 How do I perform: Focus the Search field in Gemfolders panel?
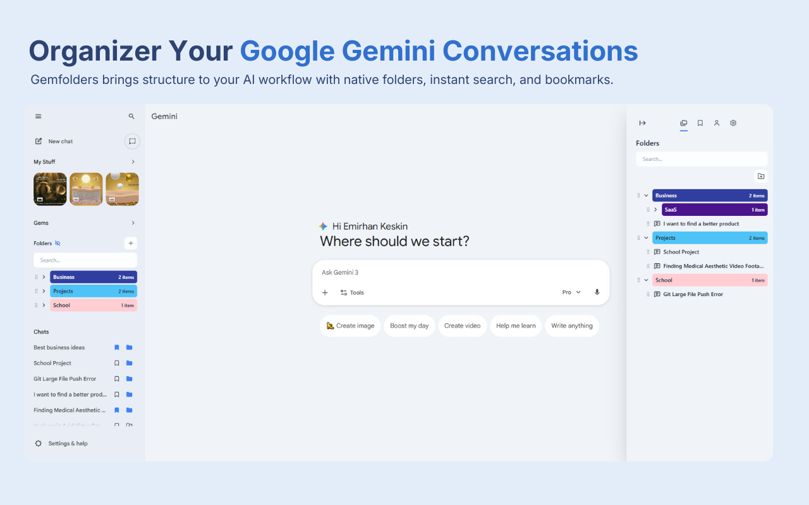[x=702, y=159]
